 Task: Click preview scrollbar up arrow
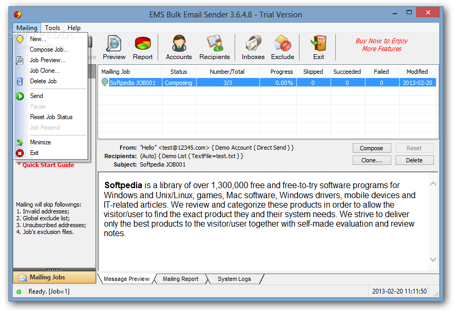[433, 184]
